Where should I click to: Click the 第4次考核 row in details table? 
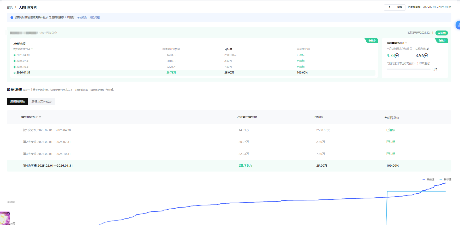[48, 166]
